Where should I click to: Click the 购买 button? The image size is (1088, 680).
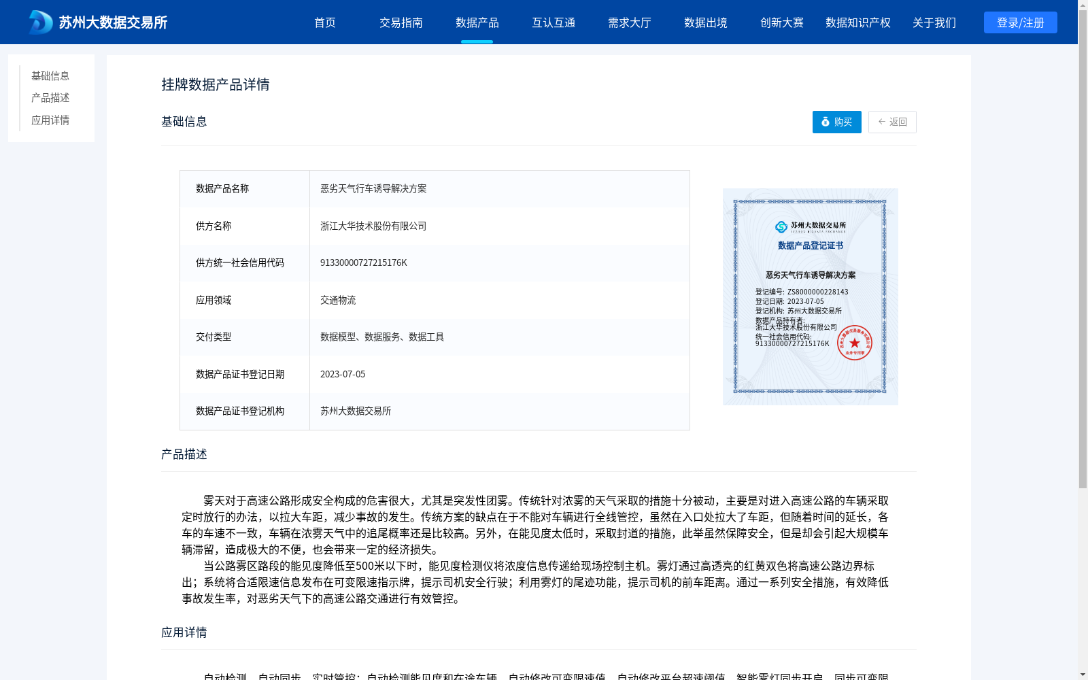point(837,122)
